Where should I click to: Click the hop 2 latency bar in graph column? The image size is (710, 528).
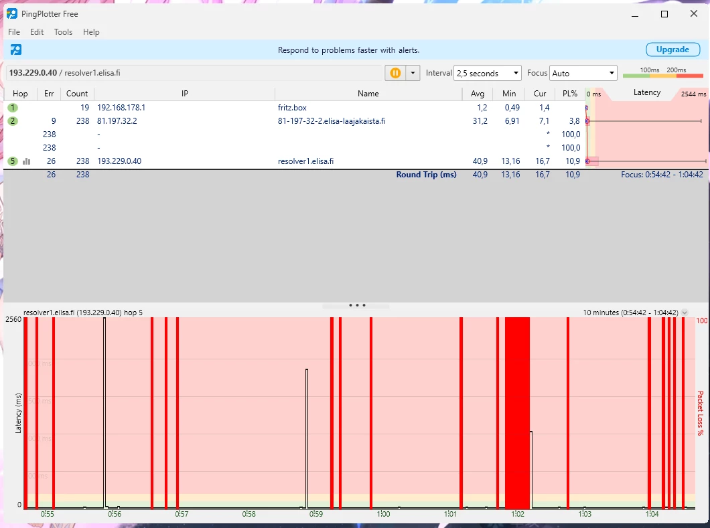[644, 121]
